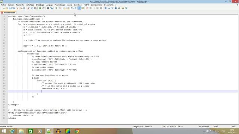Open the question mark help menu
Image resolution: width=239 pixels, height=134 pixels.
[116, 5]
